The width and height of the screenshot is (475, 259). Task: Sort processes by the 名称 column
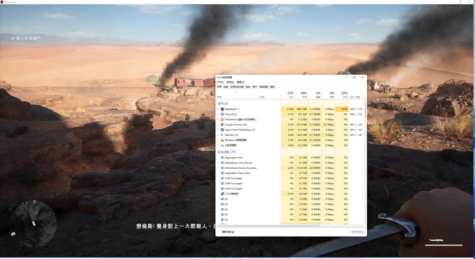(x=237, y=95)
